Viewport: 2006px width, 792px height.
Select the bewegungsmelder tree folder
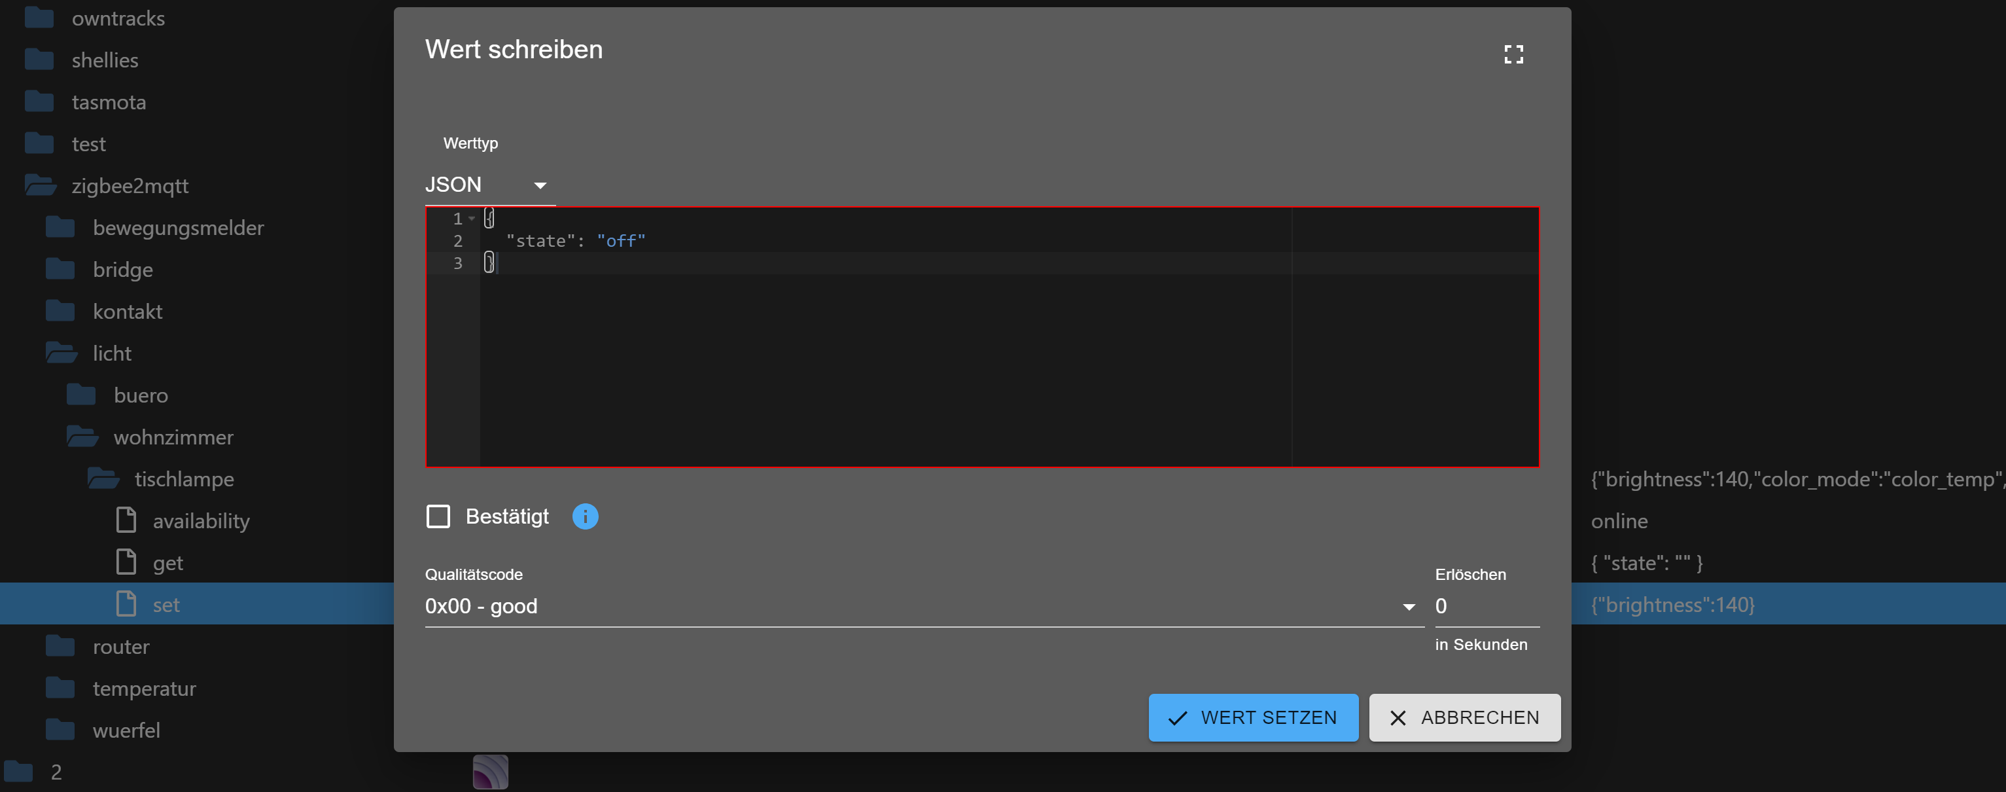[177, 228]
